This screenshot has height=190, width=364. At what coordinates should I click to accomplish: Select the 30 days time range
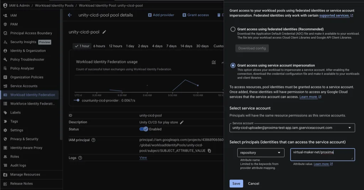(202, 46)
